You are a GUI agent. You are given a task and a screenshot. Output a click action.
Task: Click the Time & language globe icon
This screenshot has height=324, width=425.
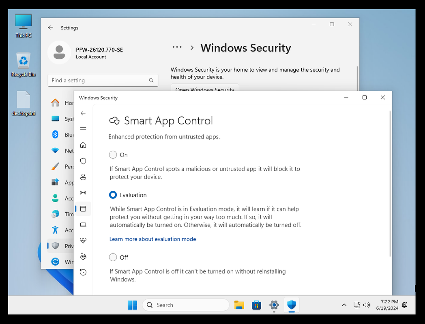[55, 214]
